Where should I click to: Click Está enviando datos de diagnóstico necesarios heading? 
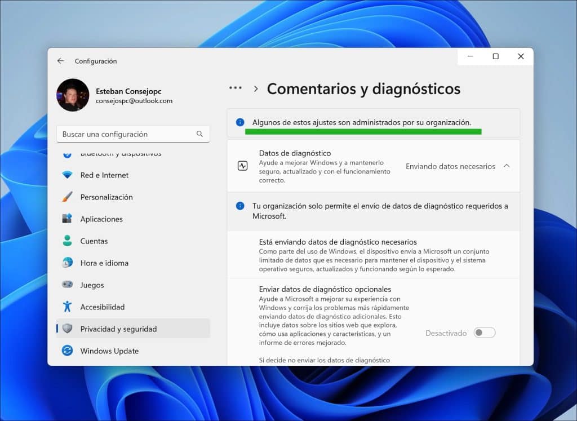(x=338, y=242)
